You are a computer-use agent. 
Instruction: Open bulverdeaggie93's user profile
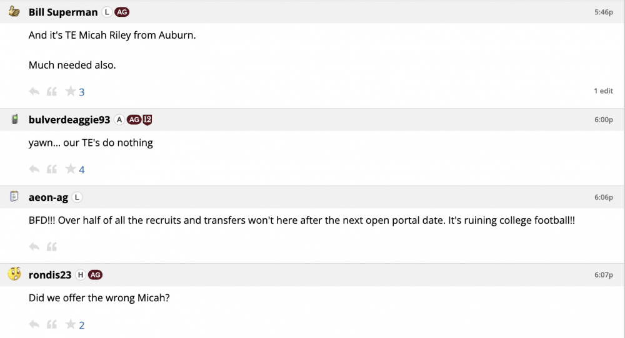click(69, 120)
